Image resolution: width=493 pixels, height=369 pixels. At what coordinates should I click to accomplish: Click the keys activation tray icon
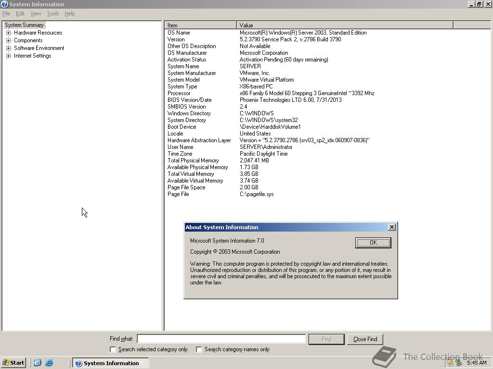(451, 363)
